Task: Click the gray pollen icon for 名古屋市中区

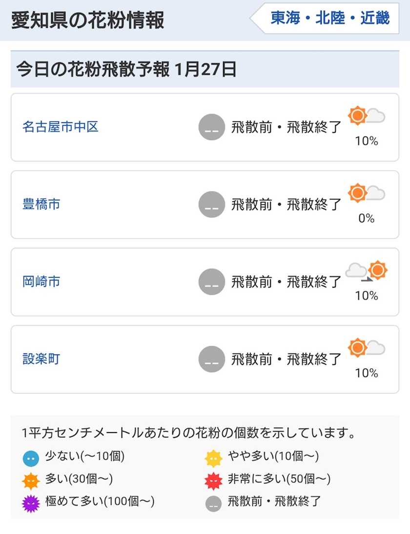Action: point(212,127)
